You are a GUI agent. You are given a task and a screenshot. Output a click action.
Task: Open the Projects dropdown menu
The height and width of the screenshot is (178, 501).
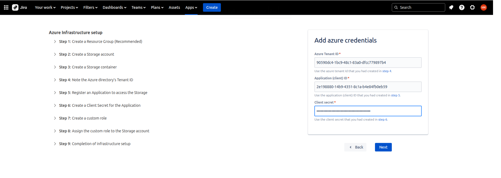(x=69, y=7)
